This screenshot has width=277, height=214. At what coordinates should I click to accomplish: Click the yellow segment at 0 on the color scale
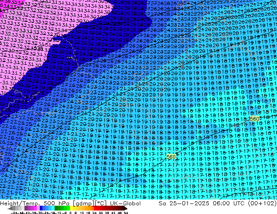(71, 208)
